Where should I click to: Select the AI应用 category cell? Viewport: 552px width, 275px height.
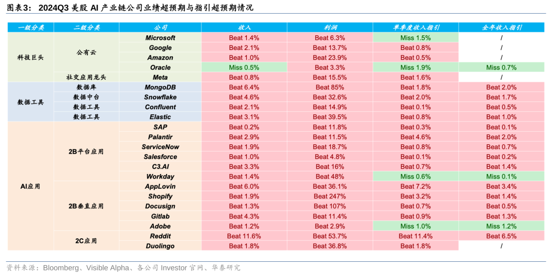click(31, 187)
